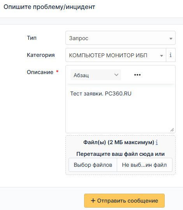Open the Абзац paragraph style dropdown
Screen dimensions: 183x210
[x=96, y=75]
